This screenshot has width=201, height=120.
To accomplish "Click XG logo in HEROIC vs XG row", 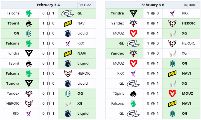I will pyautogui.click(x=67, y=104).
